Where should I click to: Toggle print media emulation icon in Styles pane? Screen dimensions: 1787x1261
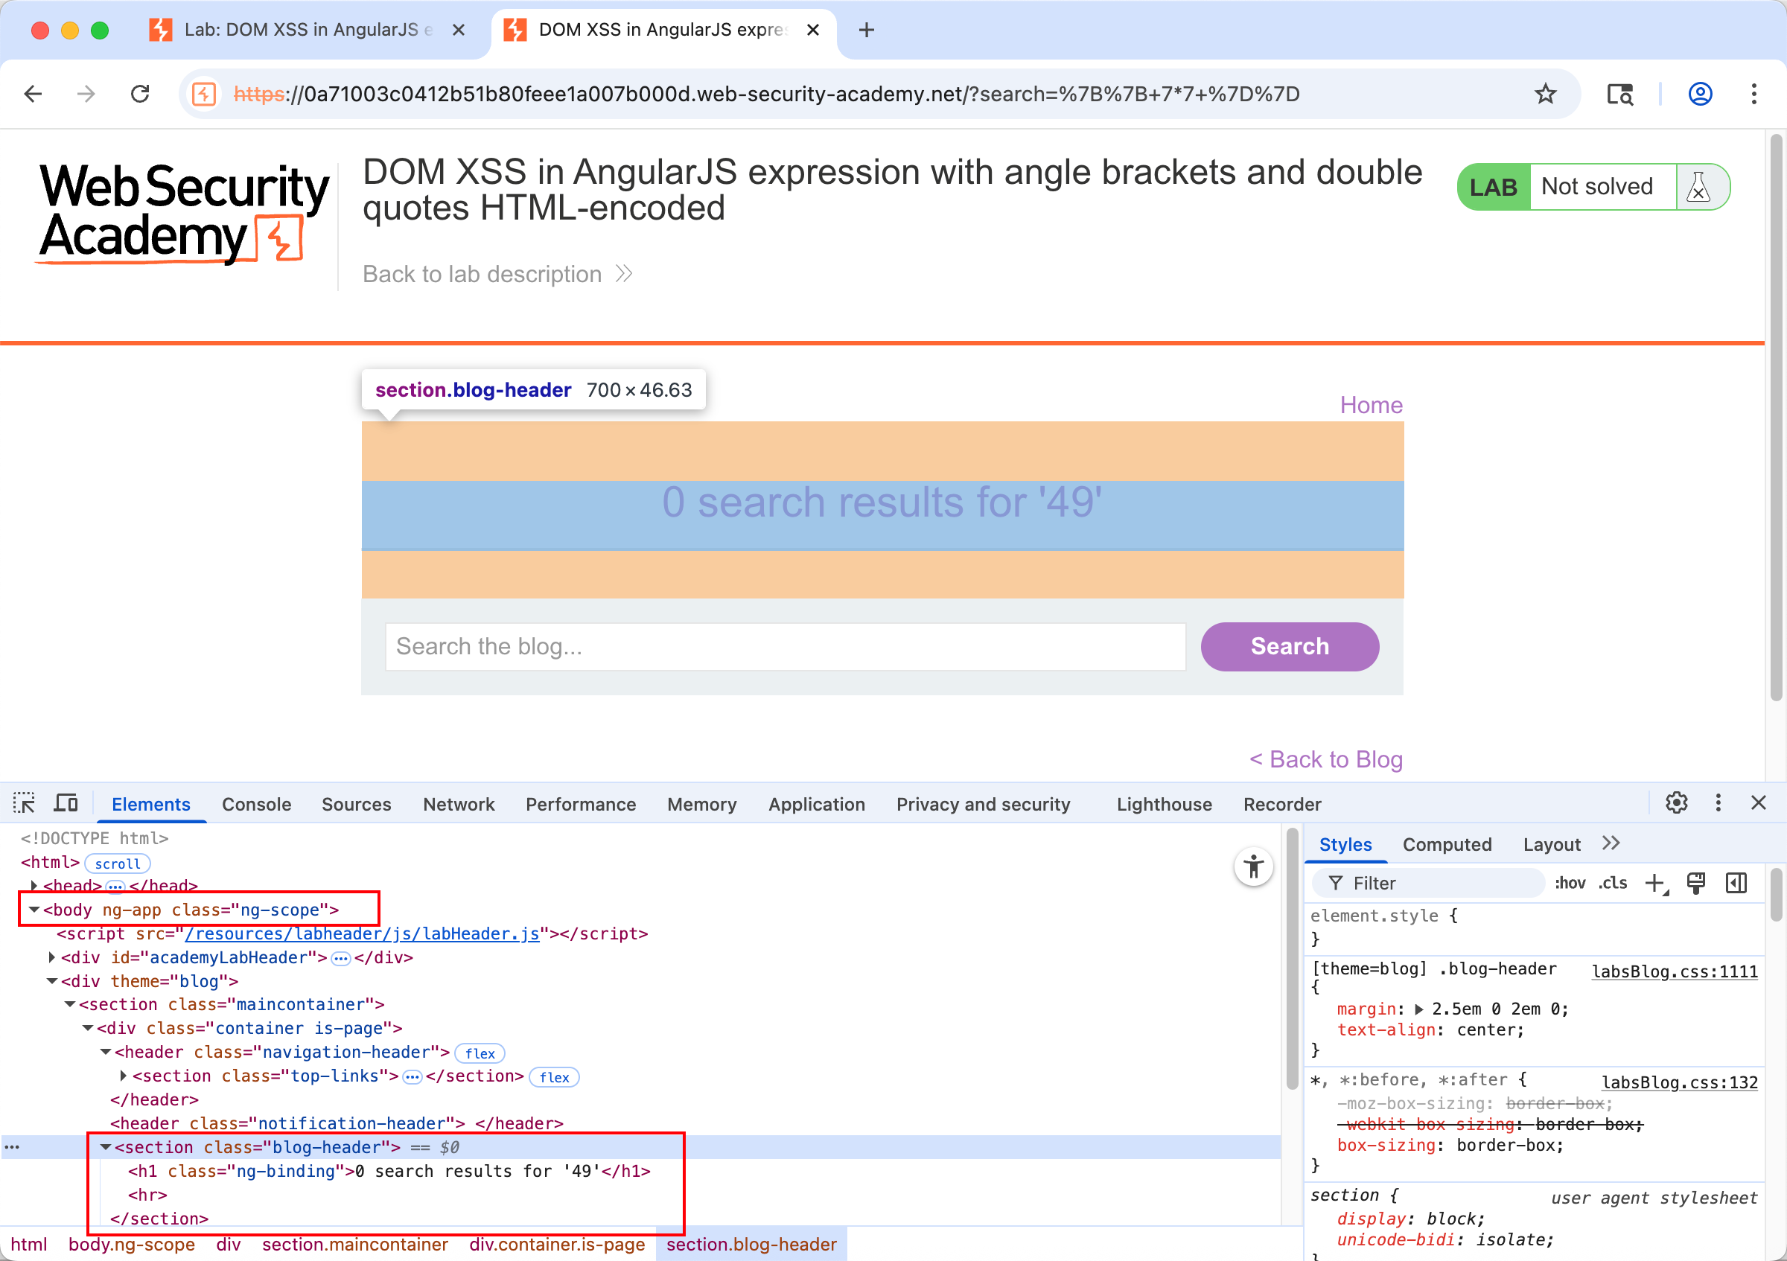1698,883
